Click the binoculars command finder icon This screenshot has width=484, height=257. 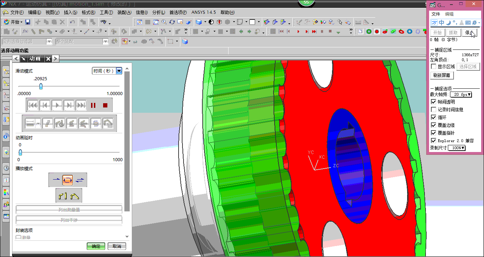click(x=103, y=22)
